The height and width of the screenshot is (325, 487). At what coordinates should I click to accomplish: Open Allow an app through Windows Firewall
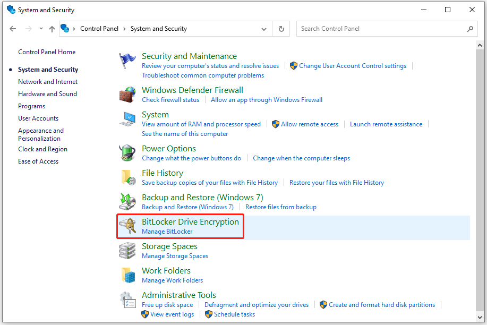pos(267,100)
